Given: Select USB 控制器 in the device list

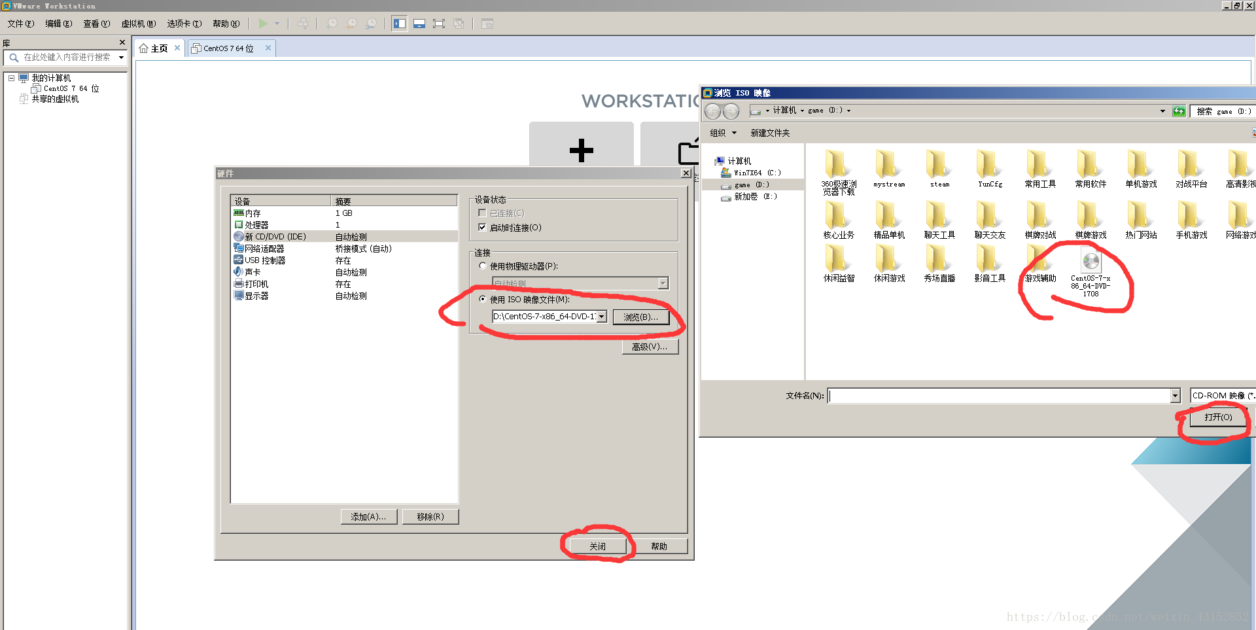Looking at the screenshot, I should (x=344, y=260).
